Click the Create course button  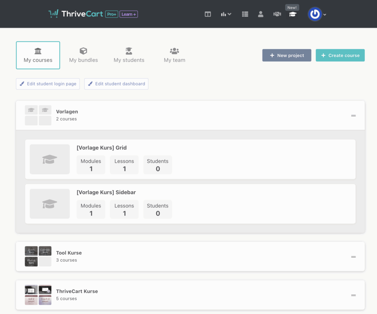tap(340, 55)
